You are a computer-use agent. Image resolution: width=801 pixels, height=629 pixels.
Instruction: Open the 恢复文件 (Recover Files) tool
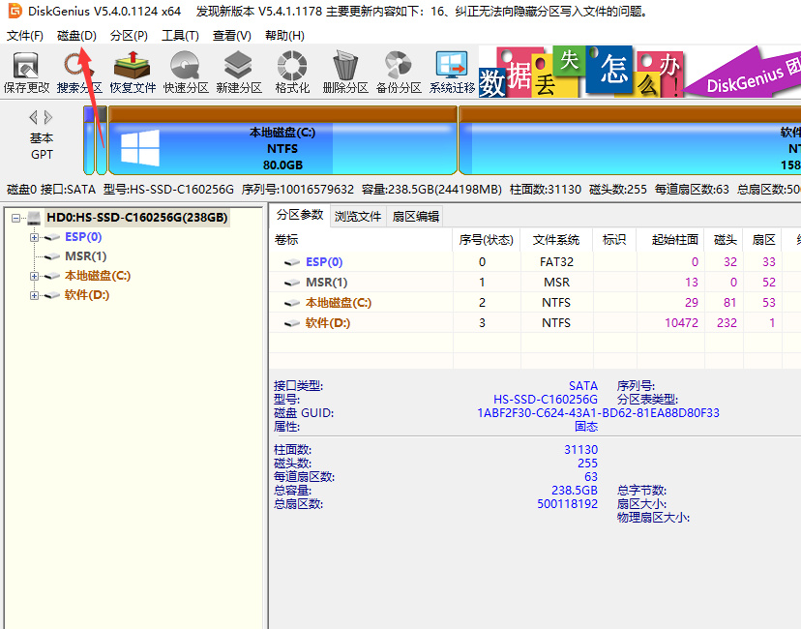pos(132,73)
